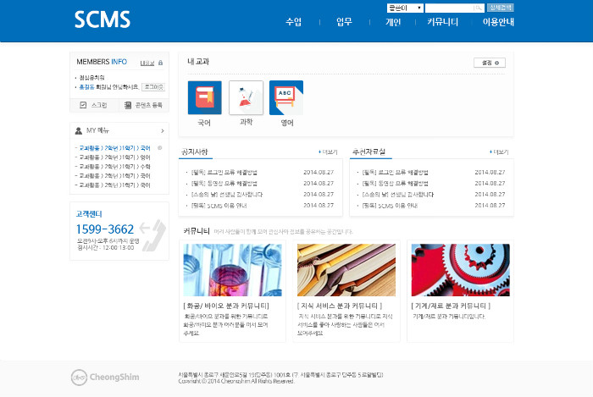Click the 상세검색 button
Screen dimensions: 593x397
pyautogui.click(x=501, y=8)
